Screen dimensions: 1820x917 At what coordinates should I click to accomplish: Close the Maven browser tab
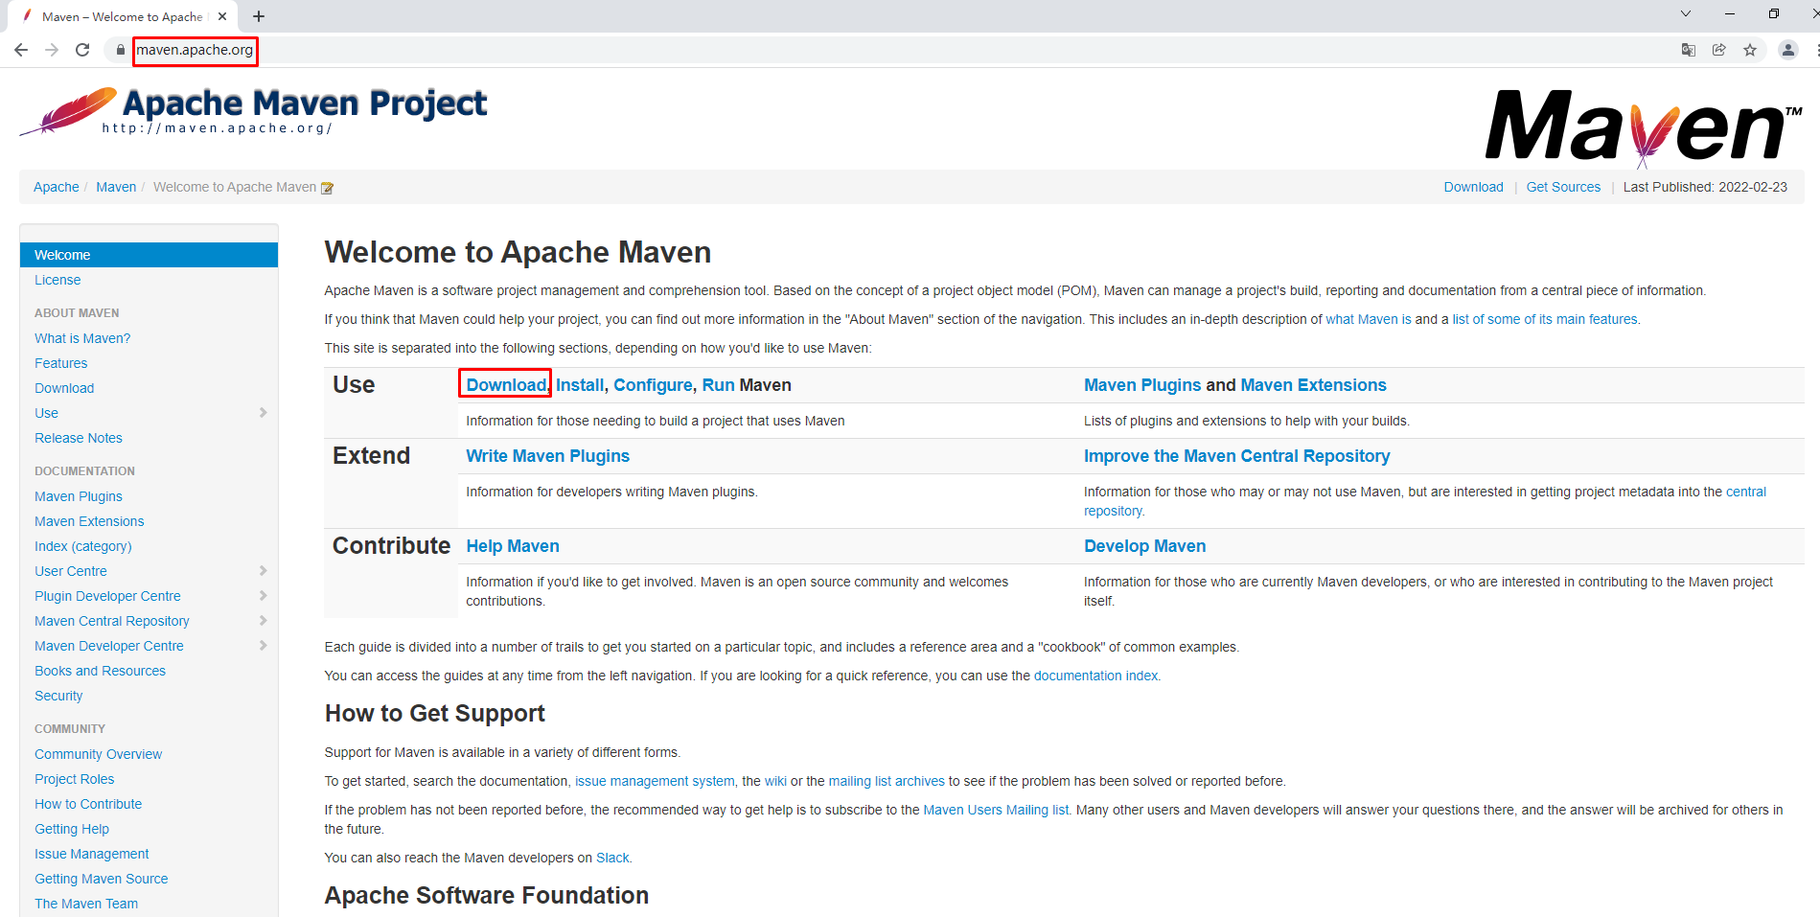click(222, 16)
